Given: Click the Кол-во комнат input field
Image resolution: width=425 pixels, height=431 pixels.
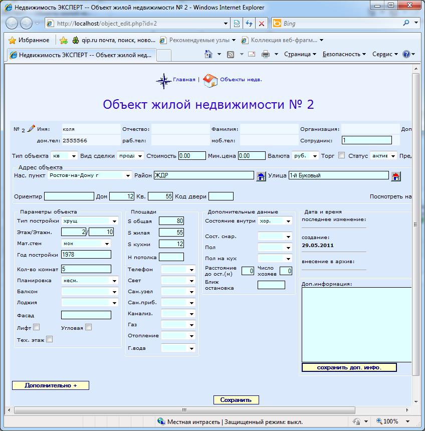Looking at the screenshot, I should (86, 269).
